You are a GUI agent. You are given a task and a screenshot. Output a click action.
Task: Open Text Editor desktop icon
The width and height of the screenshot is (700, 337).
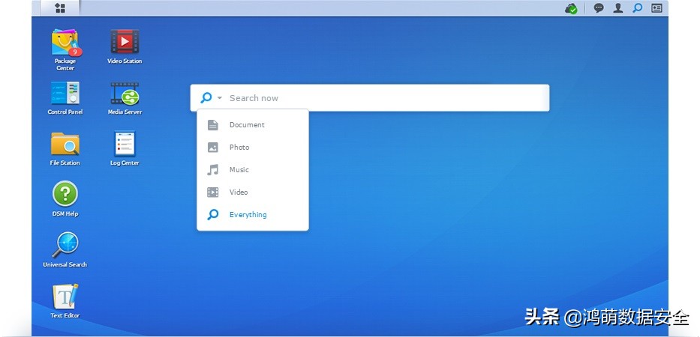65,301
